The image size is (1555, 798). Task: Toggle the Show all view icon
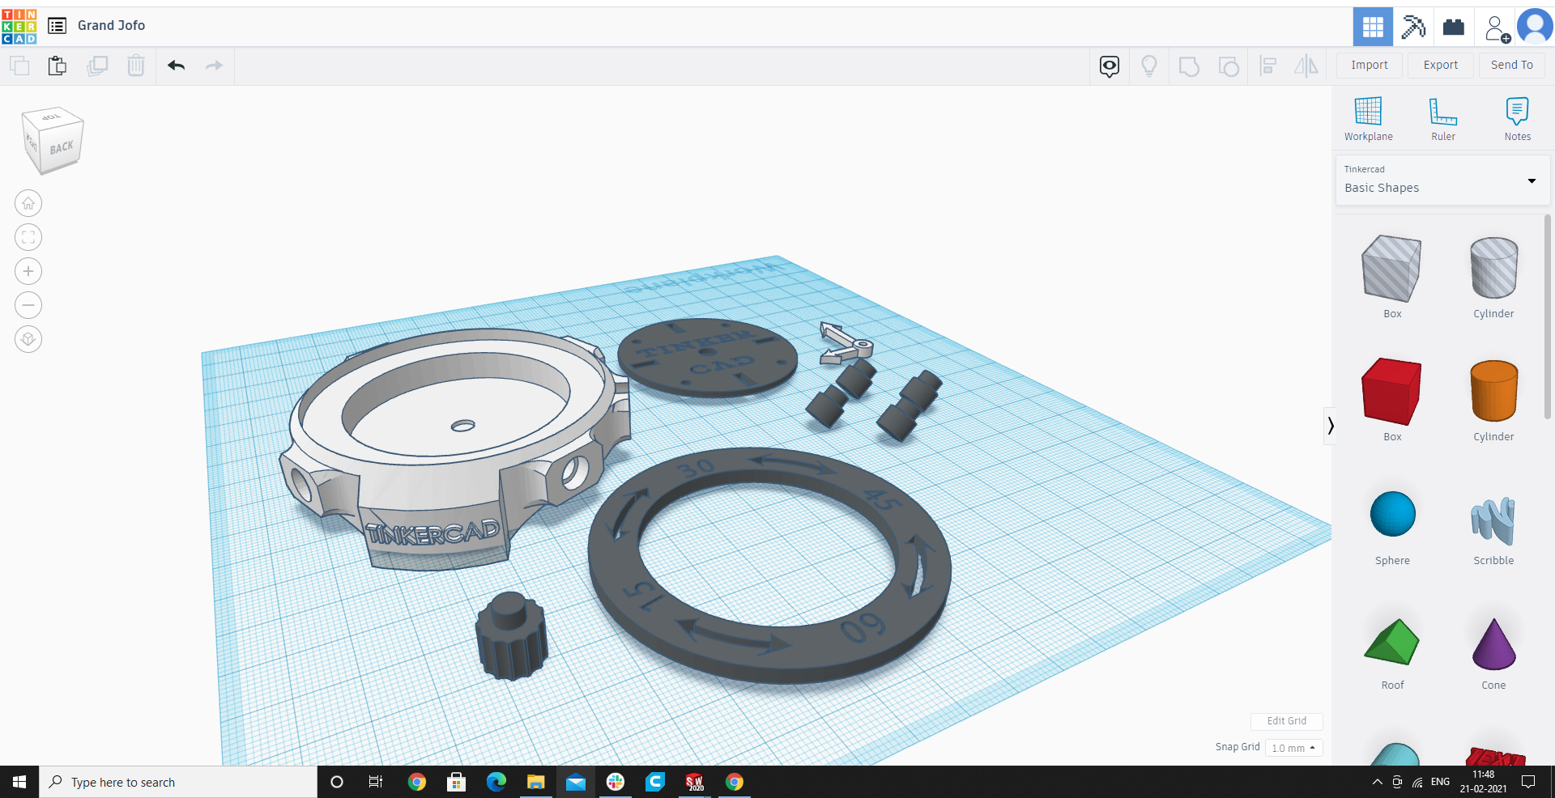click(x=1110, y=66)
